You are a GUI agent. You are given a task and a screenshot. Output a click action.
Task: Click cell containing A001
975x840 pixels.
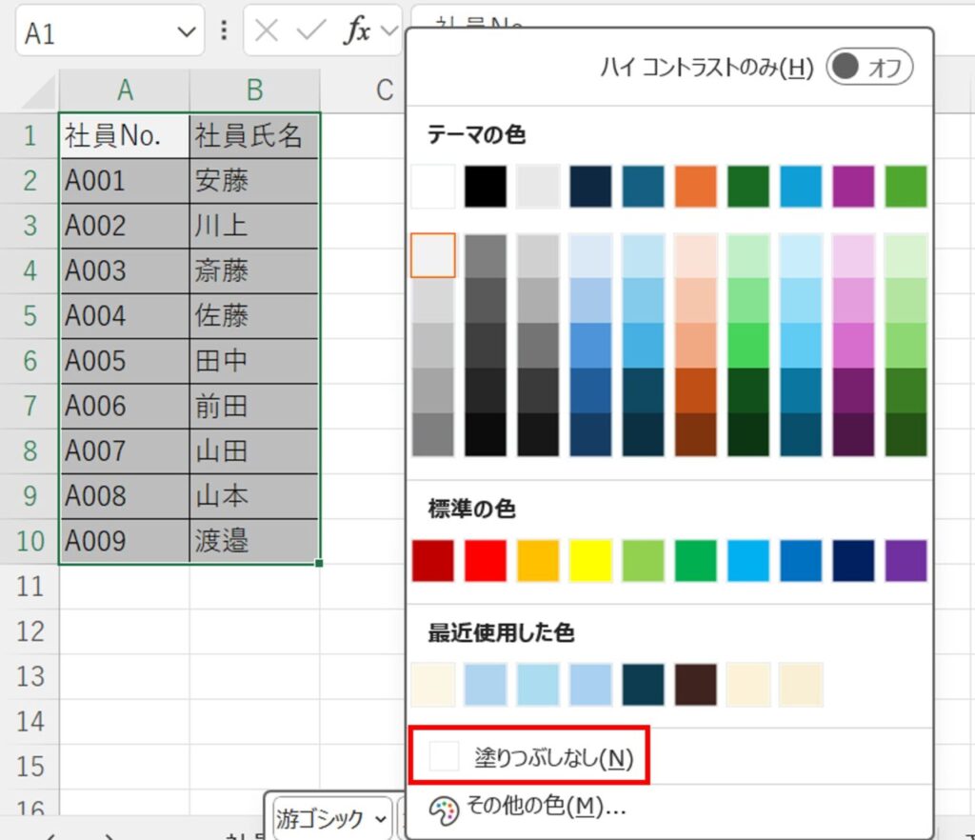tap(125, 181)
